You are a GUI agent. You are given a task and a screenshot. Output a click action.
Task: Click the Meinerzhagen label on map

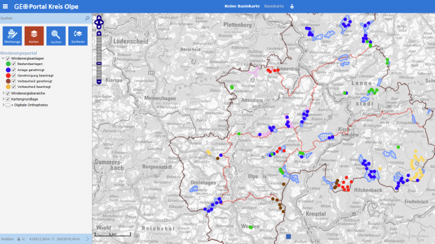coord(160,98)
